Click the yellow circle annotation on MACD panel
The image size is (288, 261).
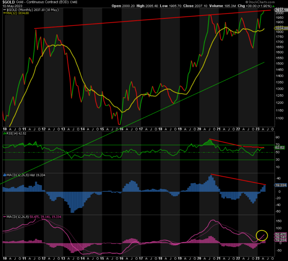(x=262, y=235)
